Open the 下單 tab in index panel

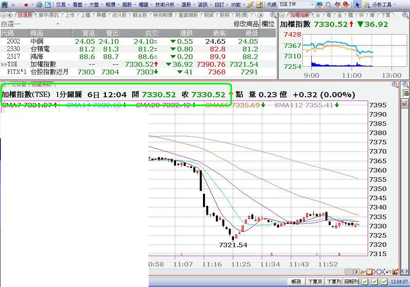[386, 15]
